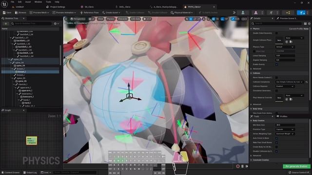Use selected asset for Simple Collision material
Screen dimensions: 312x175
[287, 42]
